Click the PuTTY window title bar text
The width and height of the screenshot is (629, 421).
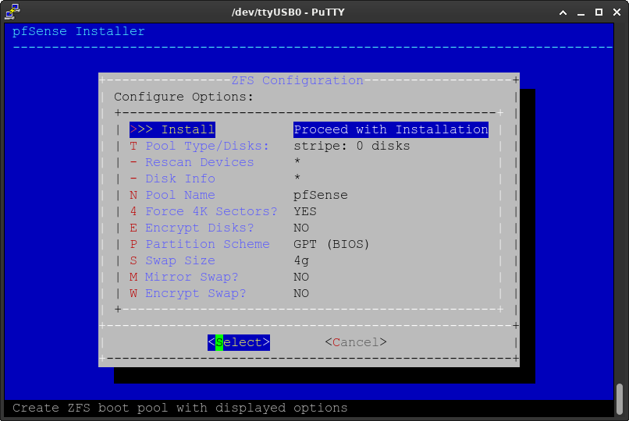[x=288, y=12]
